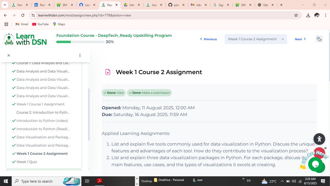The image size is (330, 186).
Task: Switch to the GitHub port browser tab
Action: click(176, 5)
